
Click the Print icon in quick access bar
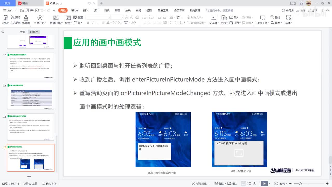(32, 10)
